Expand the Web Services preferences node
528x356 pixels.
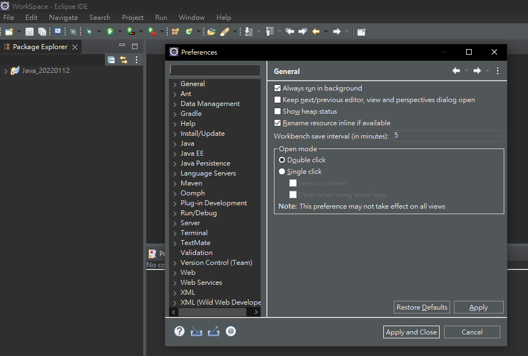175,283
